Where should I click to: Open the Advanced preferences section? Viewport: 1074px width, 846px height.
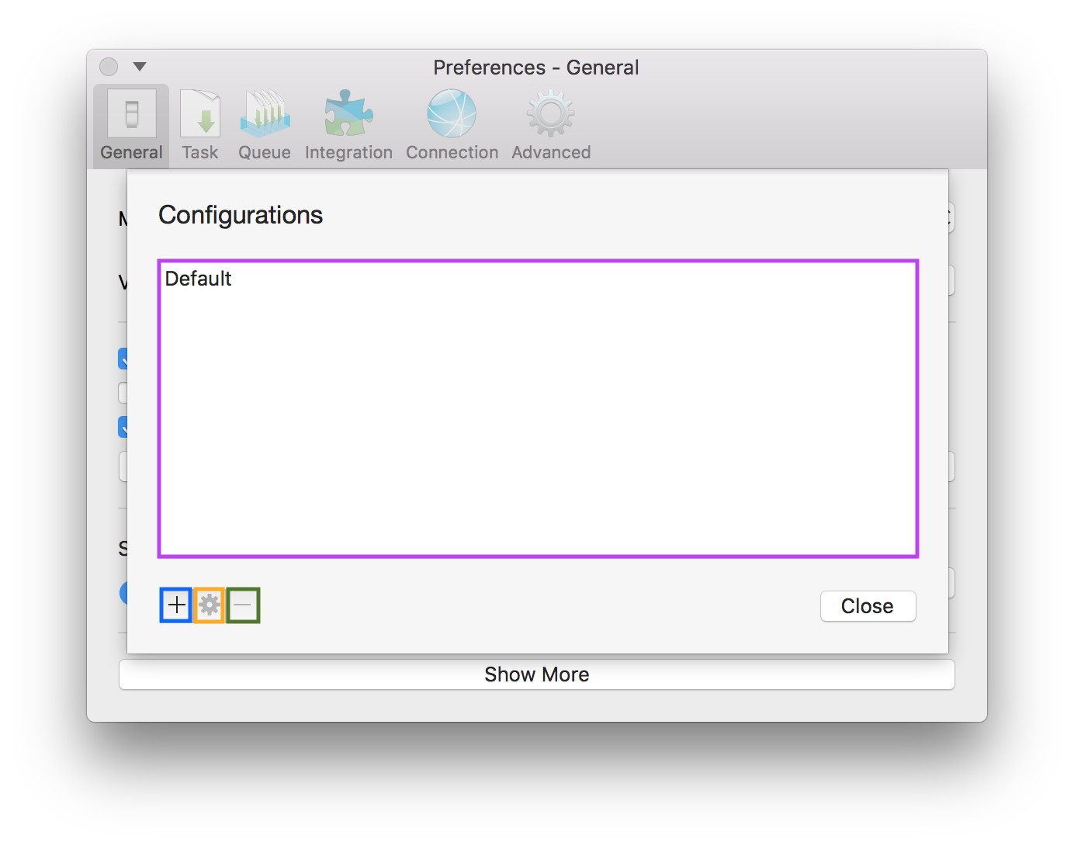[x=550, y=124]
